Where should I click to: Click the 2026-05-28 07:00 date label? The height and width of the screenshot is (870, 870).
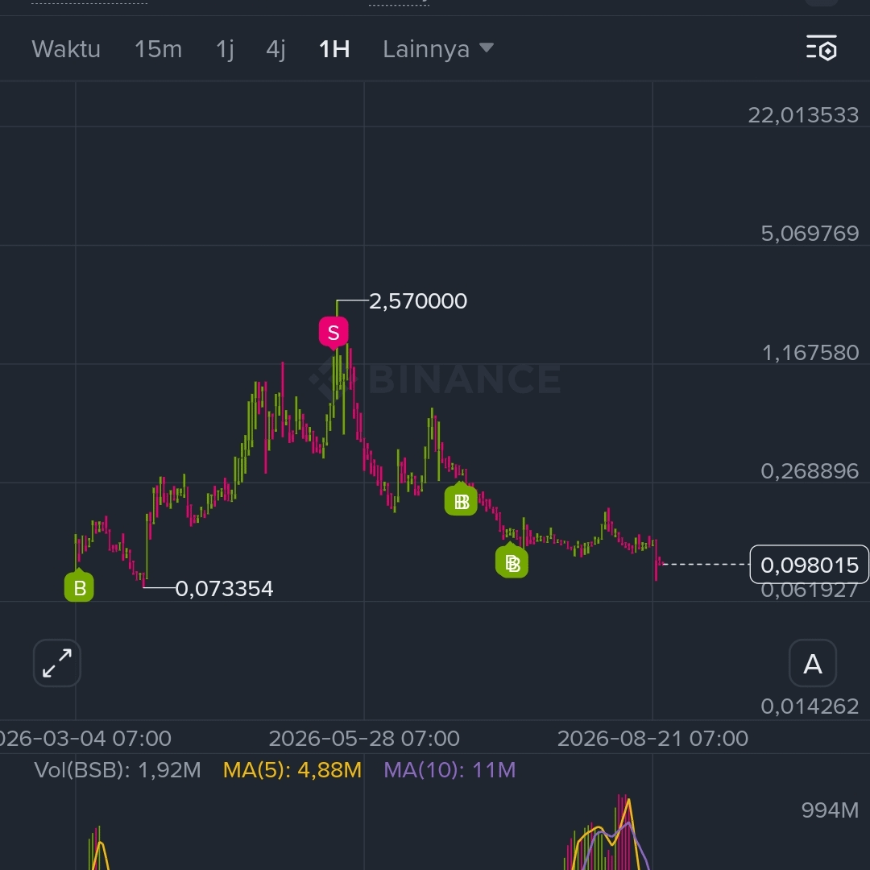coord(364,739)
